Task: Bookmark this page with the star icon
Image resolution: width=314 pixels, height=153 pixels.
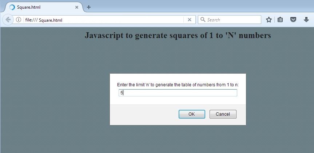Action: point(269,20)
